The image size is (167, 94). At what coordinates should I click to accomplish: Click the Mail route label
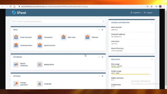(x=71, y=37)
